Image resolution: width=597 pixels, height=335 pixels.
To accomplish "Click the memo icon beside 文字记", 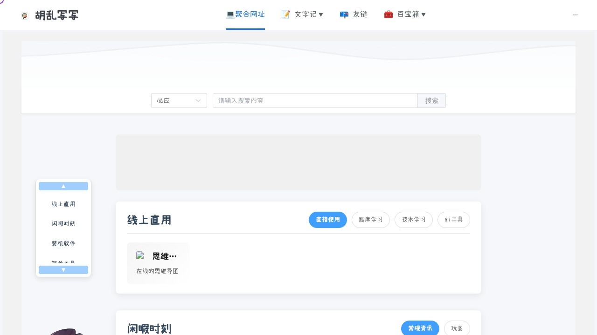I will point(286,14).
